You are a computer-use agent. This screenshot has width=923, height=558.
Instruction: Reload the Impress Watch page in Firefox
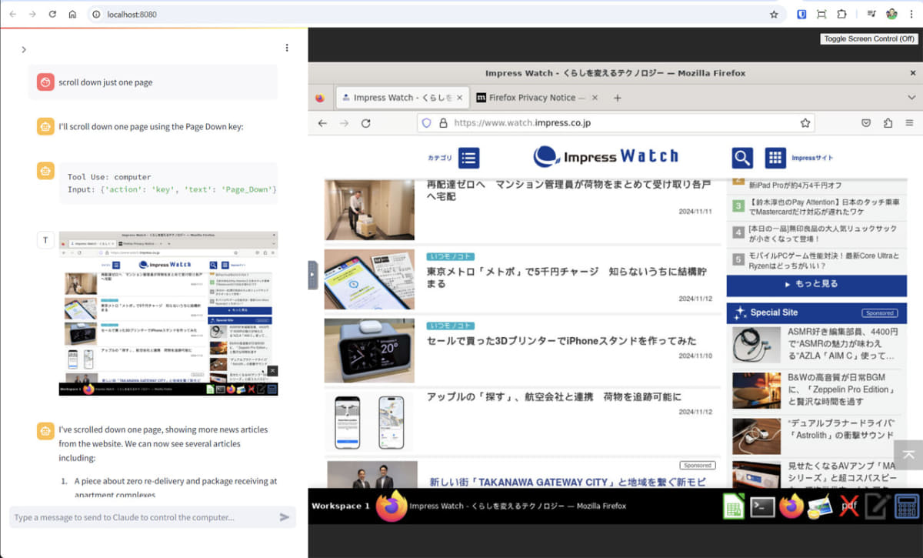(x=366, y=123)
